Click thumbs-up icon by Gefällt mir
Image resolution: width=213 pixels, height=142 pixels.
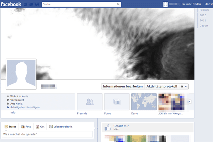click(x=108, y=127)
